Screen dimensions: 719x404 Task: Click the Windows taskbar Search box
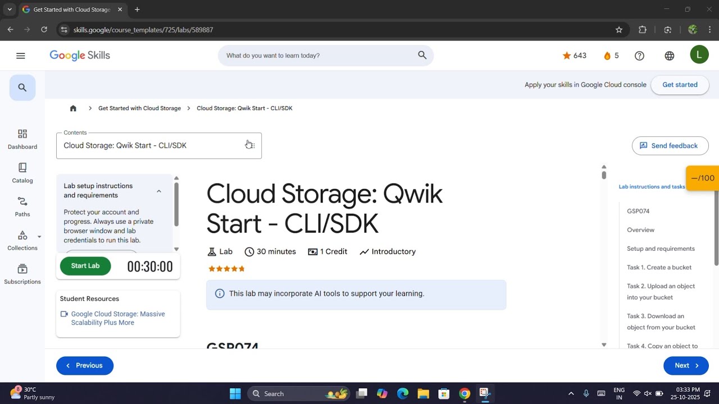298,393
